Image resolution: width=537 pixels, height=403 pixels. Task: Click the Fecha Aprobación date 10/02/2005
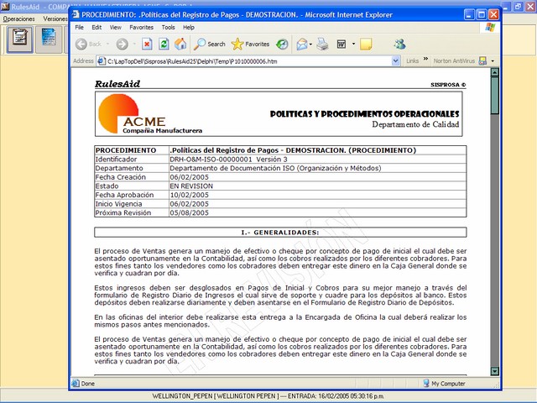[189, 195]
